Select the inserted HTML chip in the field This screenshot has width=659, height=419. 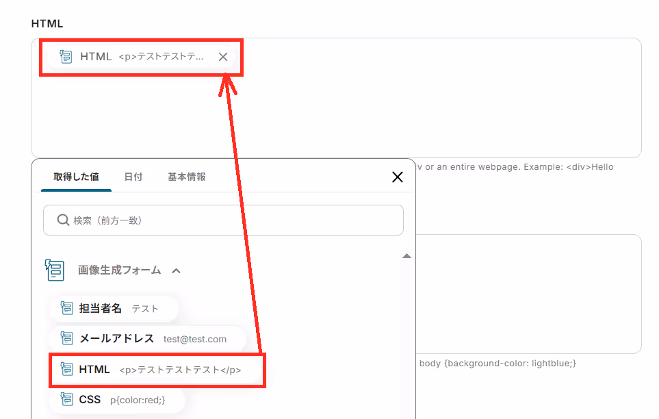coord(141,57)
